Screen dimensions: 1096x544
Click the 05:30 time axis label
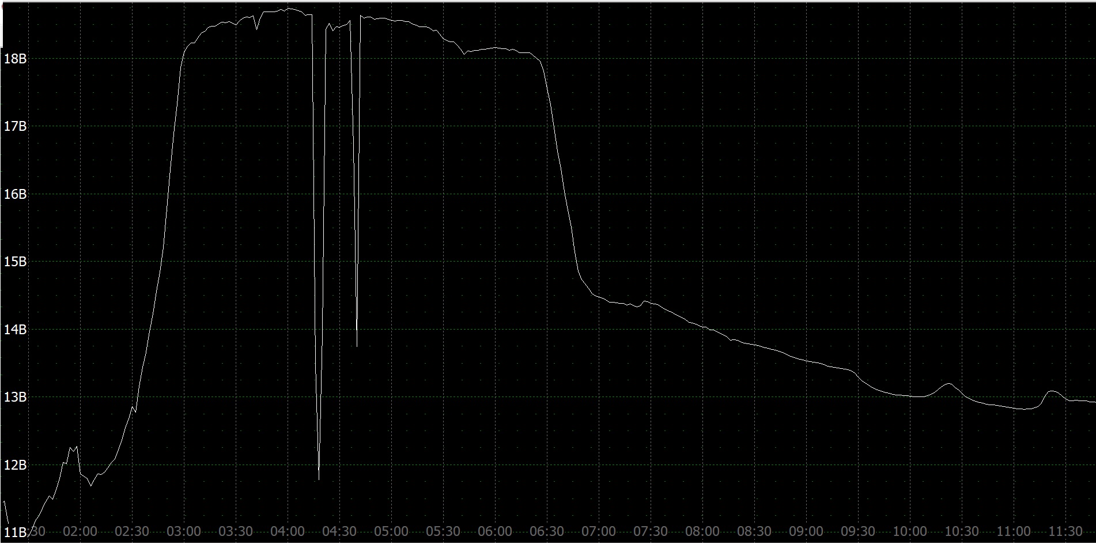click(x=443, y=531)
